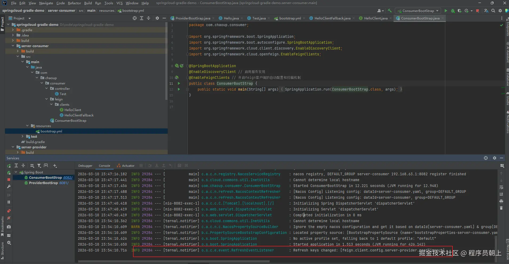This screenshot has height=264, width=509.
Task: Start debugging with the bug icon
Action: (x=453, y=11)
